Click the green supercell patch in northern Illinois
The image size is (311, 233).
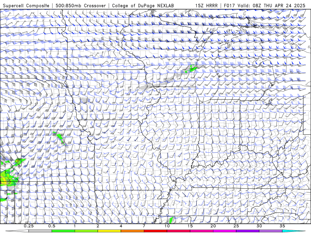click(x=192, y=68)
